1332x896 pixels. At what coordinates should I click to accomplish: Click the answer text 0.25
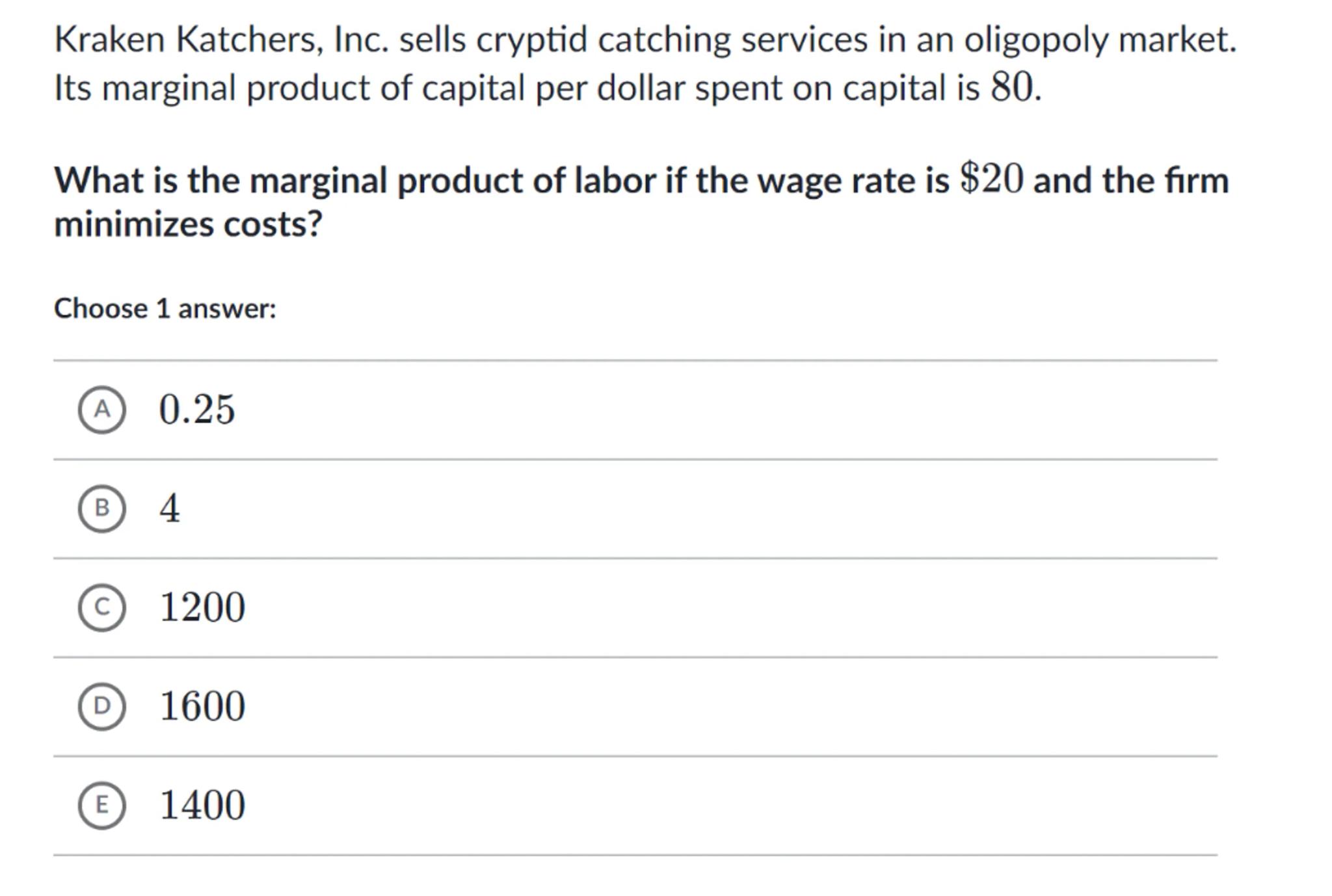tap(196, 410)
